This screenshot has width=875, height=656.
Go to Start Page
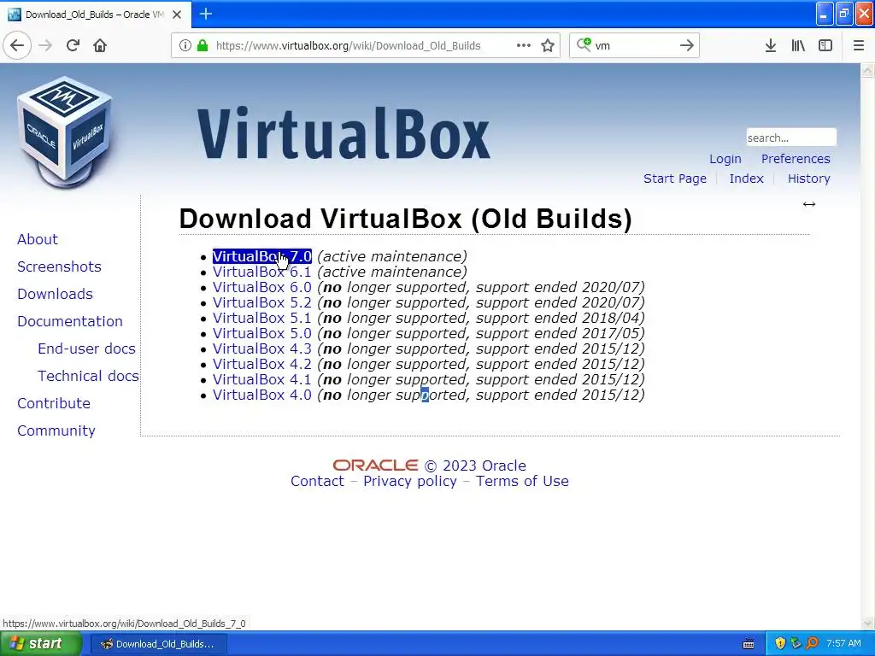(x=675, y=179)
